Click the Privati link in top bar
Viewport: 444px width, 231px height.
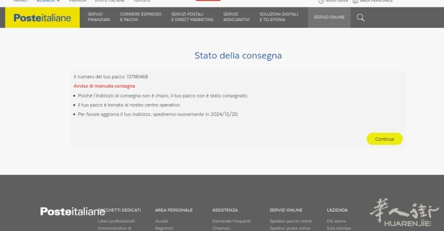click(x=21, y=1)
